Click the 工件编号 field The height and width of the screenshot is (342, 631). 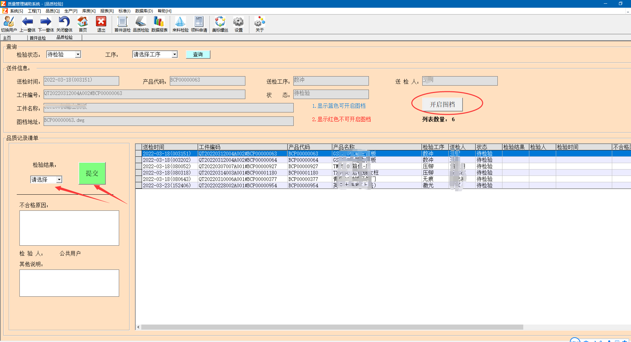pyautogui.click(x=144, y=94)
